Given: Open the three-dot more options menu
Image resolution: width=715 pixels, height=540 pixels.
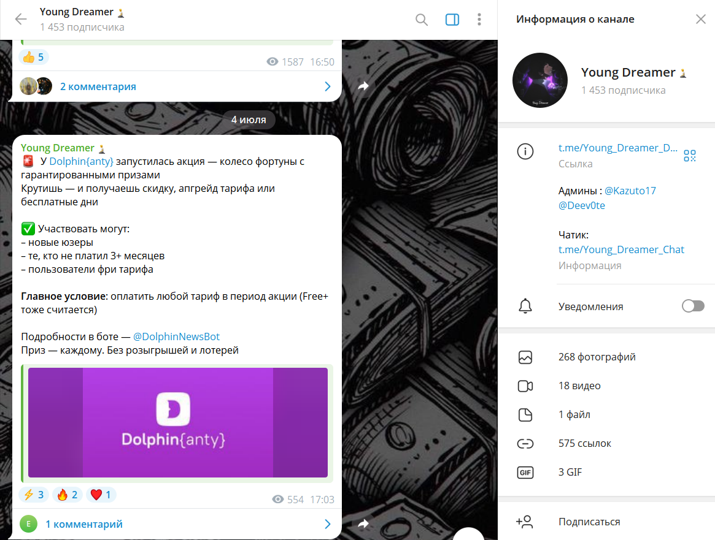Looking at the screenshot, I should (x=479, y=20).
